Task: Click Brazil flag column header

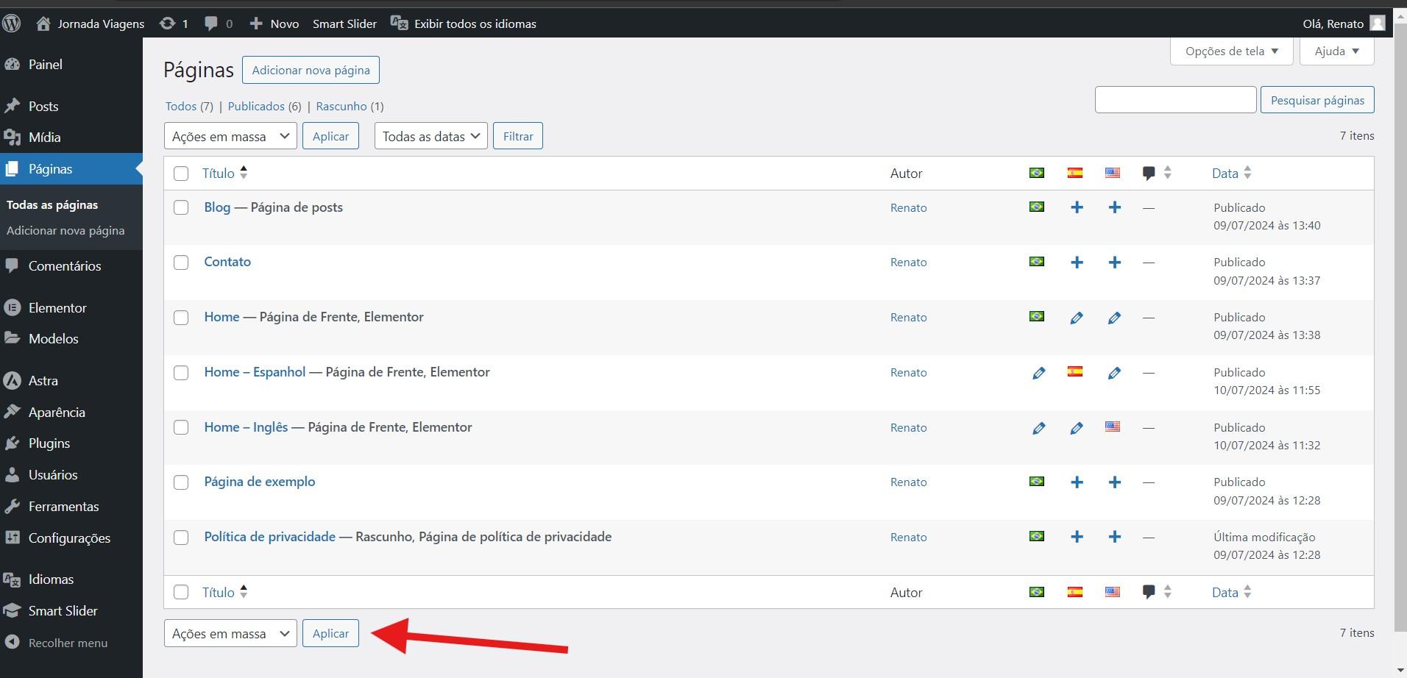Action: pyautogui.click(x=1037, y=173)
